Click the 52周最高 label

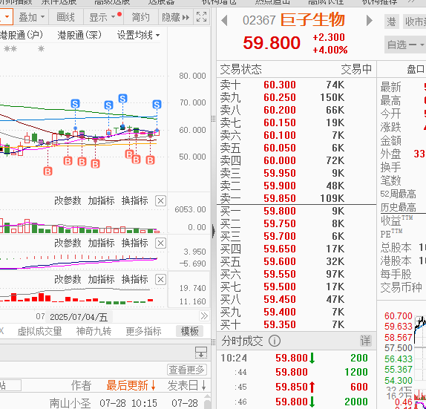pos(398,194)
